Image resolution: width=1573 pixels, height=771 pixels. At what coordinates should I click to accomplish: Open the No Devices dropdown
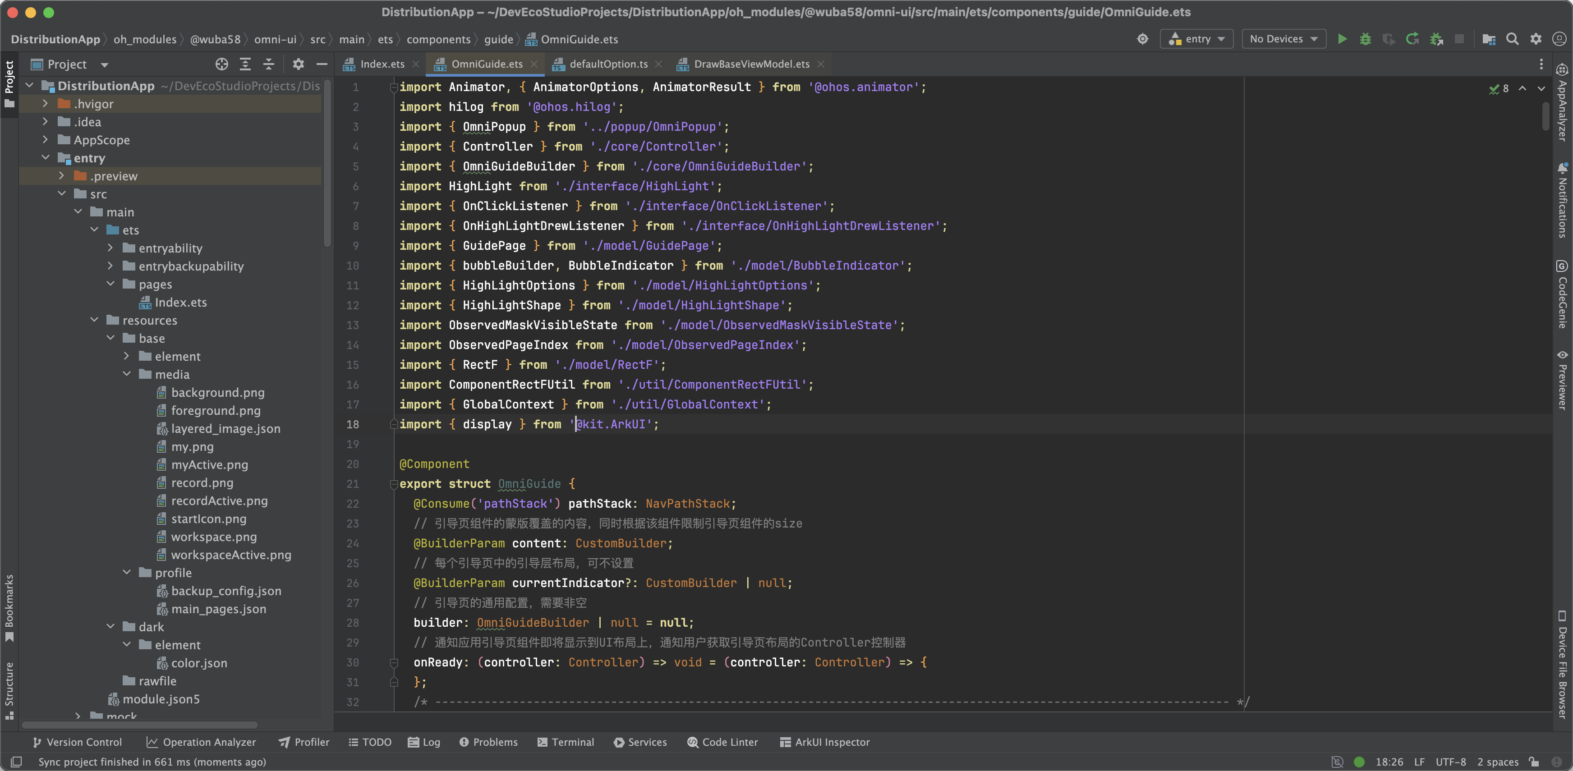pyautogui.click(x=1283, y=39)
